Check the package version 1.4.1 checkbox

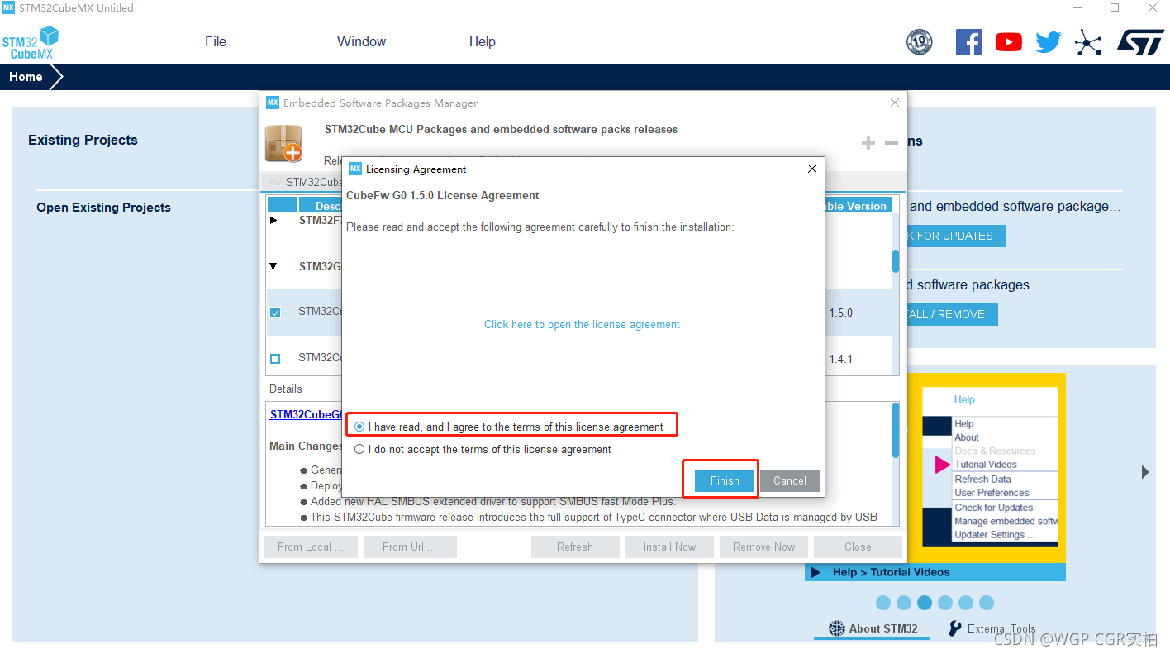(275, 359)
